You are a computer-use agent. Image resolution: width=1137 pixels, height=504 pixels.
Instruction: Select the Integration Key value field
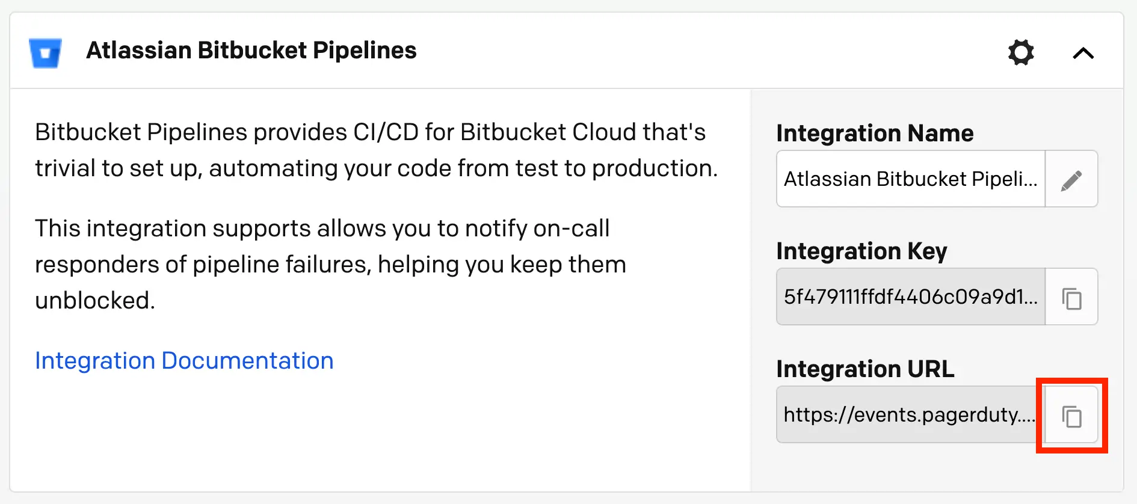[910, 297]
